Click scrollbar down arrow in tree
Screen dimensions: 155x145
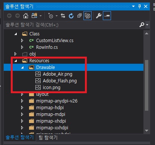click(x=146, y=130)
